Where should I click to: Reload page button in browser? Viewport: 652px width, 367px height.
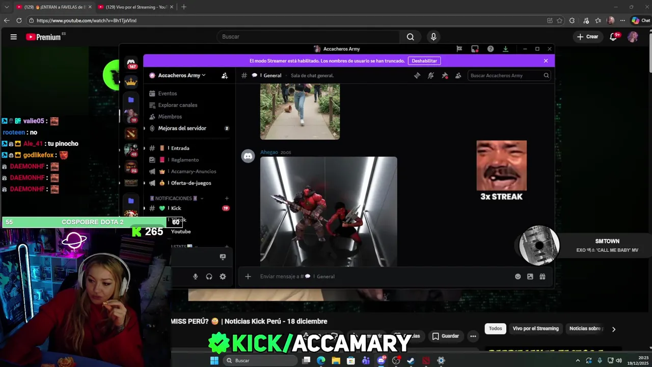[19, 20]
